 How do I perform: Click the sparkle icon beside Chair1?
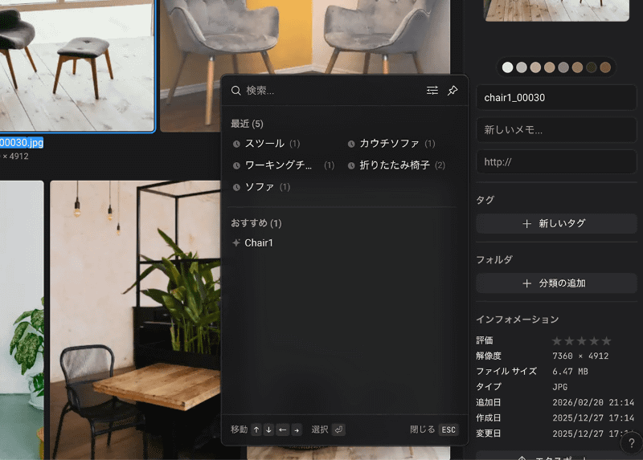[x=236, y=243]
